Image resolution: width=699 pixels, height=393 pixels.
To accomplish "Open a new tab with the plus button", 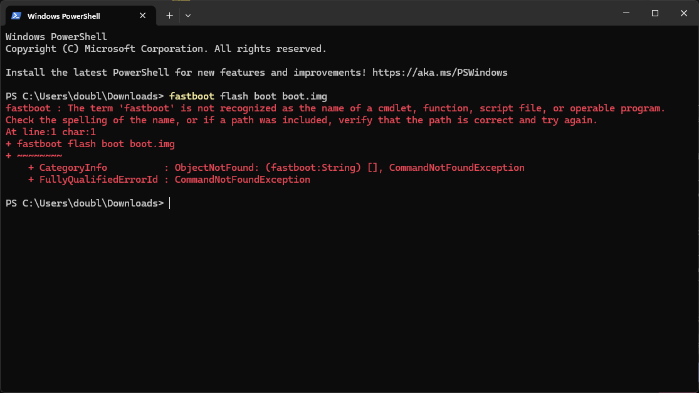I will [x=169, y=16].
